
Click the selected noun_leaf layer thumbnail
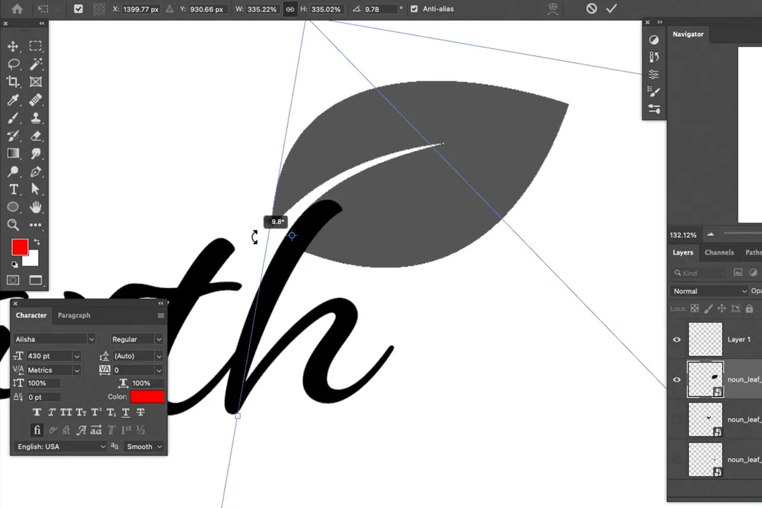[705, 379]
